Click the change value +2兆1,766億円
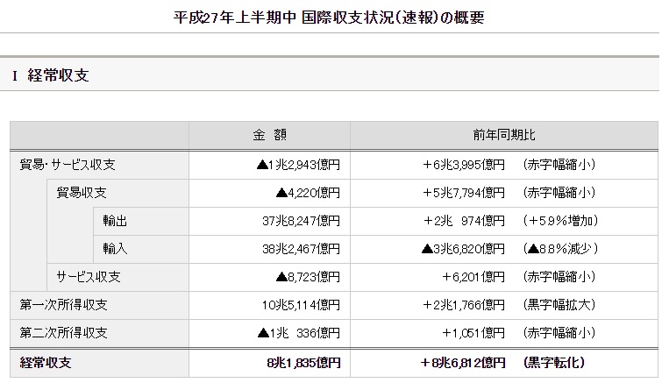Screen dimensions: 669x390 464,305
